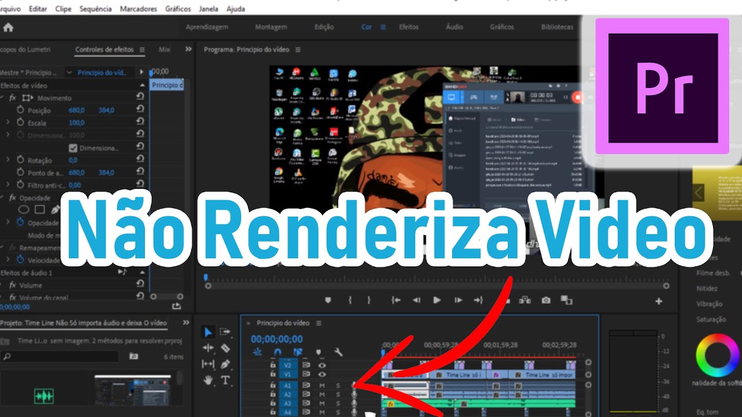This screenshot has width=742, height=417.
Task: Toggle animation stopwatch for Rotação
Action: (x=20, y=160)
